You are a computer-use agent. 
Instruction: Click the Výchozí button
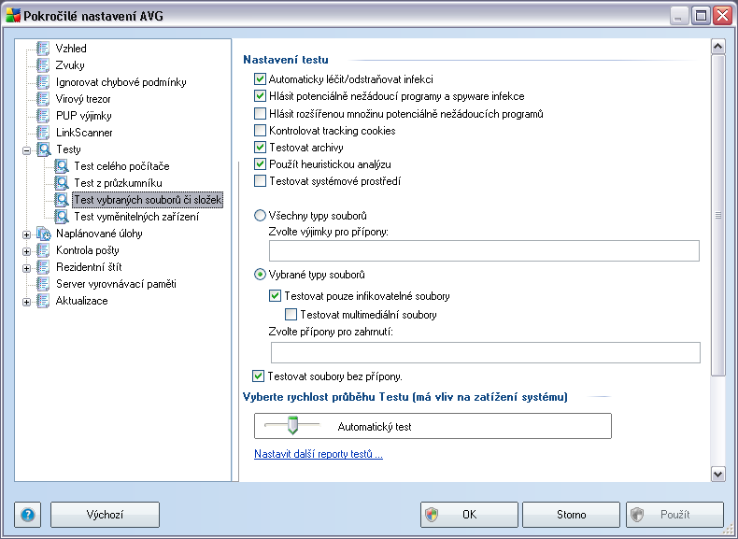(105, 515)
